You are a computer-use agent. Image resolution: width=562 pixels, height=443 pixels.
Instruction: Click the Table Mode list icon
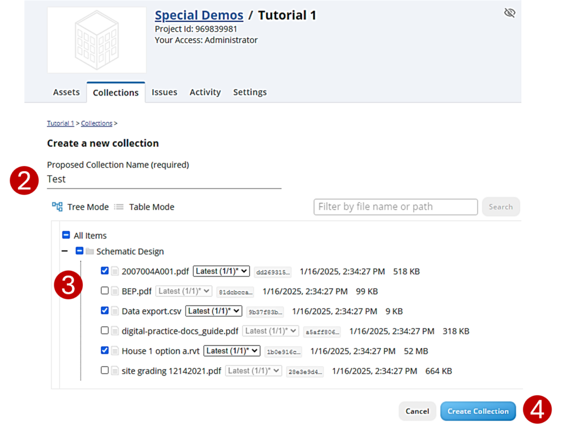click(x=119, y=207)
